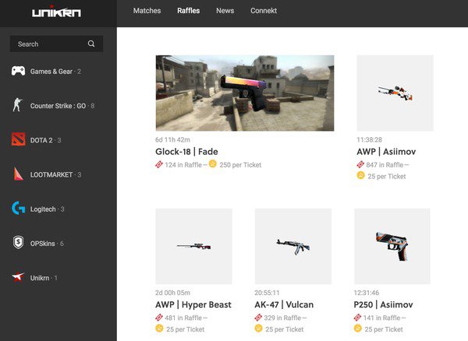This screenshot has width=468, height=341.
Task: Click the 847 in Raffle text
Action: click(385, 165)
